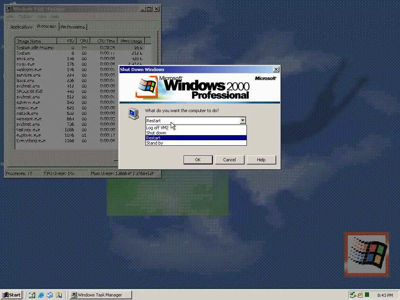
Task: Minimize the Task Manager window
Action: (x=143, y=9)
